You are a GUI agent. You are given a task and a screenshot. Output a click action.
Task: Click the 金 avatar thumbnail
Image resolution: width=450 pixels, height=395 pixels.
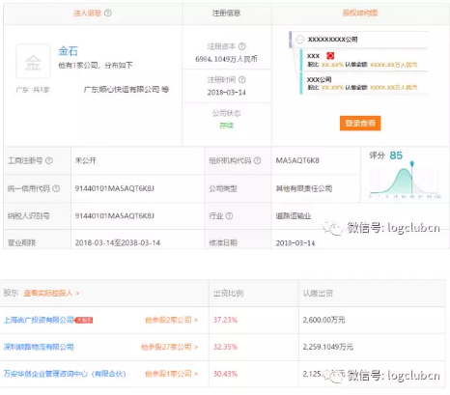34,62
